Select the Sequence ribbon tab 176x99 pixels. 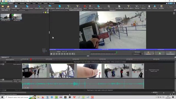coord(22,3)
